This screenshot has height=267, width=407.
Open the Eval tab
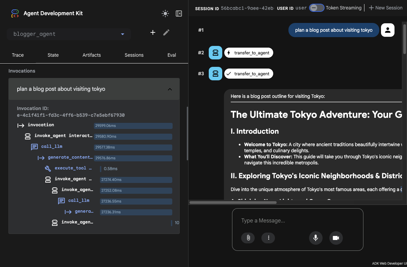click(x=172, y=55)
